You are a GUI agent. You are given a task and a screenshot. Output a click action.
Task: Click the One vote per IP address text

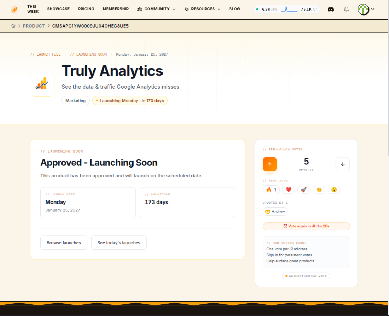coord(287,249)
